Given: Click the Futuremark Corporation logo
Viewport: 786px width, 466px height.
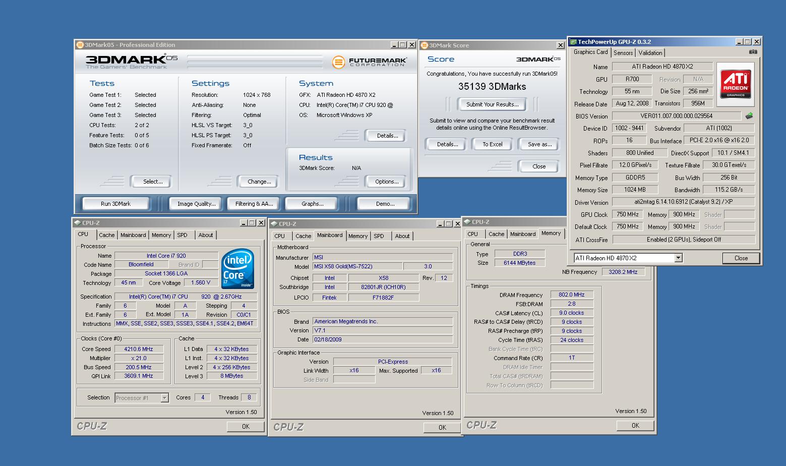Looking at the screenshot, I should [x=370, y=62].
